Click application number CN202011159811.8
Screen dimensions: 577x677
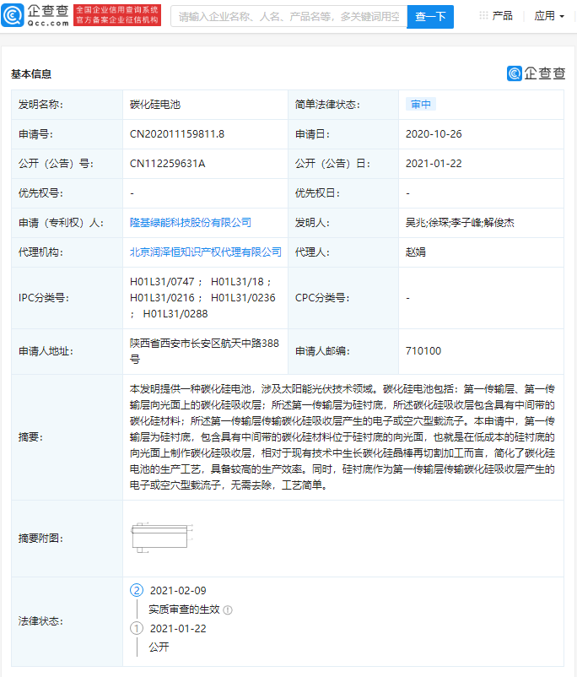pos(177,134)
